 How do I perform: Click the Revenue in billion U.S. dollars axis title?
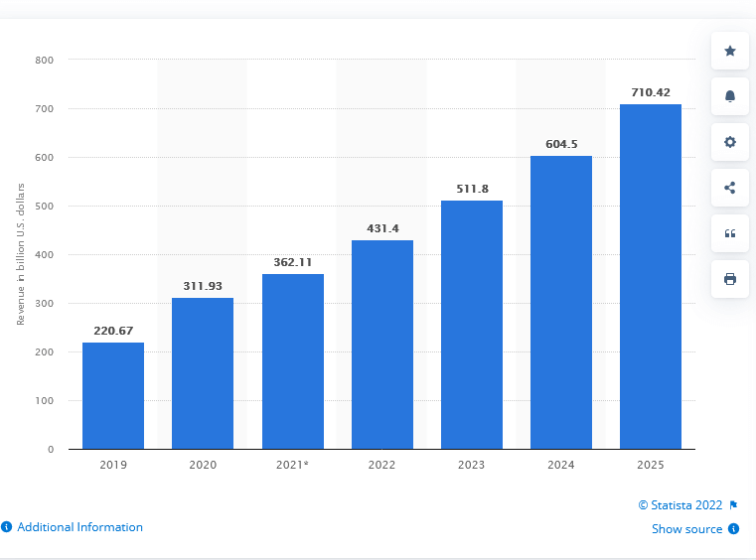[20, 254]
